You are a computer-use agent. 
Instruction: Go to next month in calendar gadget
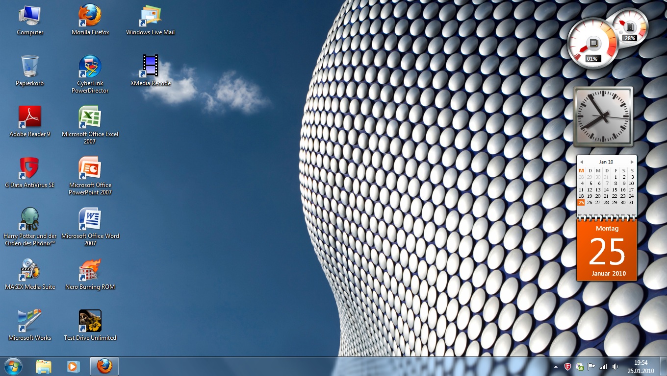[632, 162]
